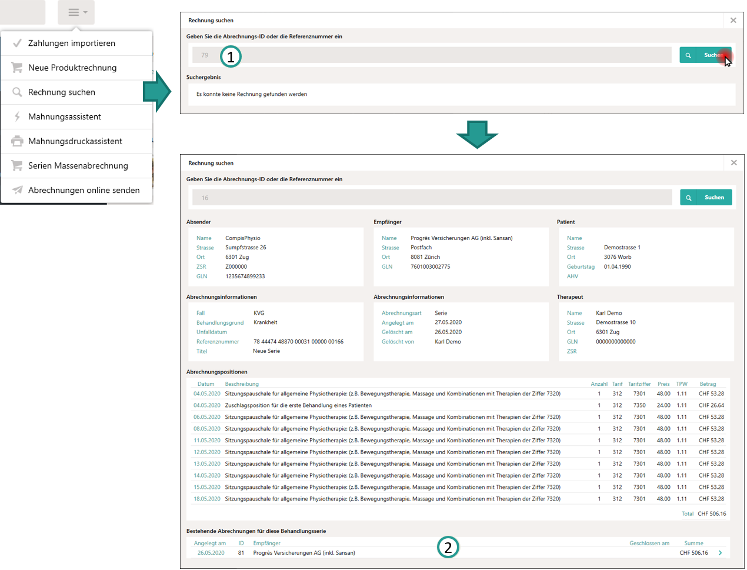Click the cart icon for Serien Massenabrechnung

(17, 166)
